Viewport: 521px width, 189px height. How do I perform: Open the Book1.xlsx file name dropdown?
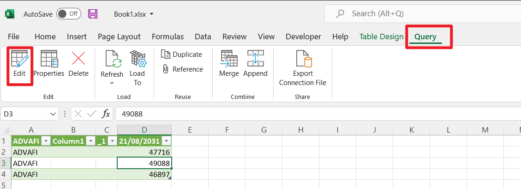tap(152, 14)
